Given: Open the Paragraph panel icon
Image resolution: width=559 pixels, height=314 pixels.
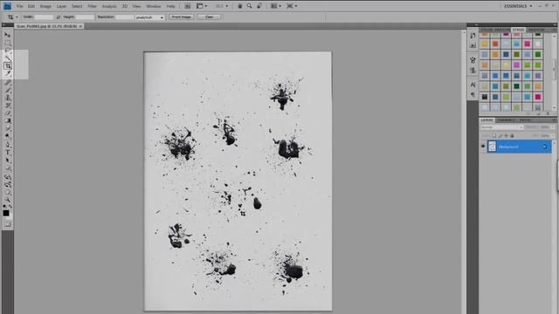Looking at the screenshot, I should [x=473, y=95].
